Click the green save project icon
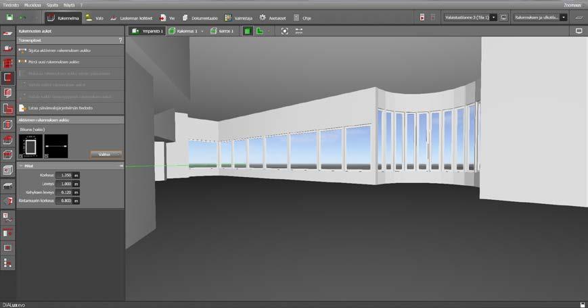Viewport: 588px width, 308px height. click(9, 18)
